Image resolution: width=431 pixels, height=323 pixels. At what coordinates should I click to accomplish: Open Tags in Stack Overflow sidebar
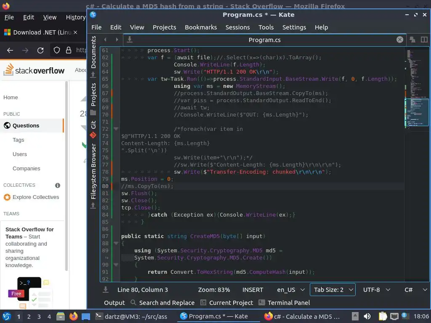(x=19, y=140)
